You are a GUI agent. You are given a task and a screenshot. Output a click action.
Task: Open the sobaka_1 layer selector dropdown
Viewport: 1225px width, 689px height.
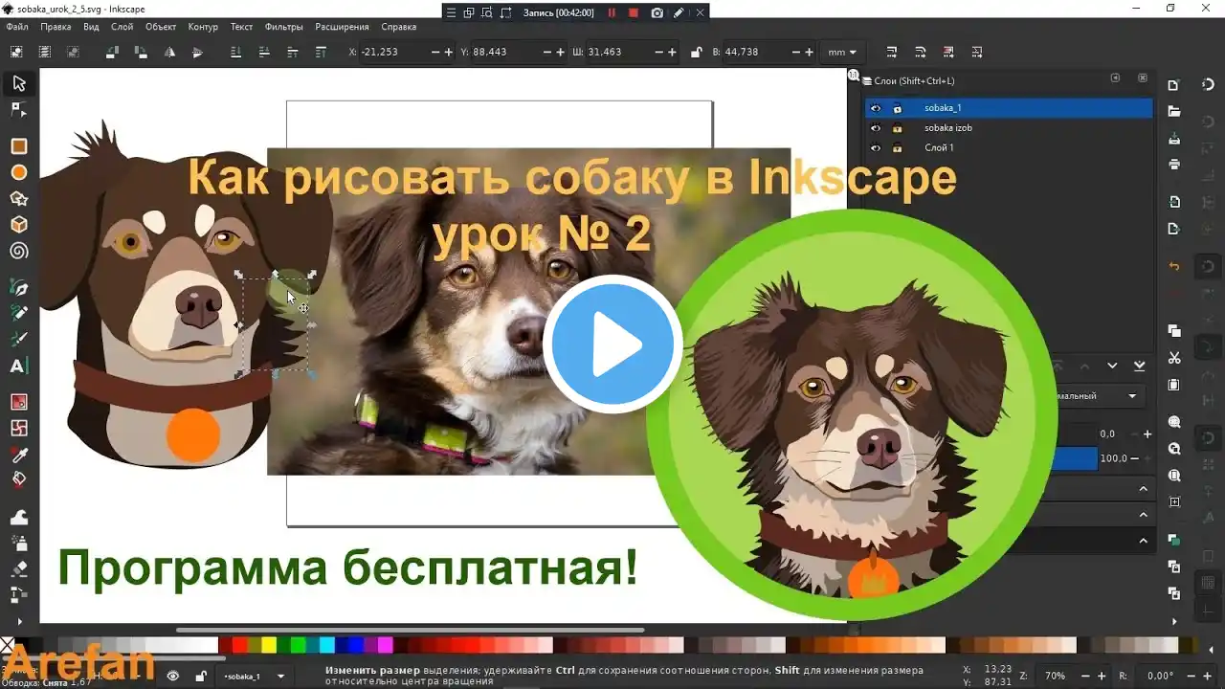pyautogui.click(x=254, y=676)
